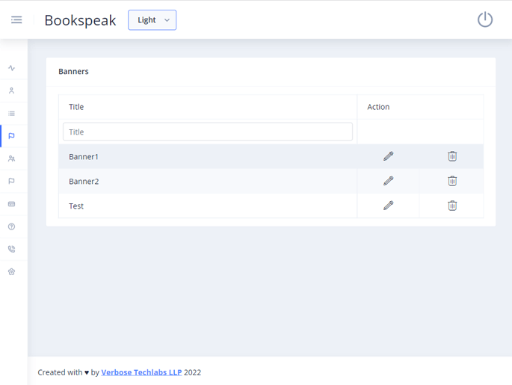
Task: Open the activity pulse sidebar icon
Action: pos(11,68)
